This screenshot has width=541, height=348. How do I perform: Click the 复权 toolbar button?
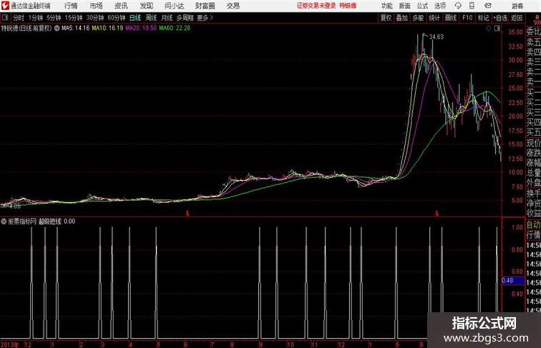click(386, 18)
